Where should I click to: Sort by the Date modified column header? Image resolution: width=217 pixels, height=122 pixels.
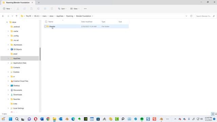pos(87,22)
